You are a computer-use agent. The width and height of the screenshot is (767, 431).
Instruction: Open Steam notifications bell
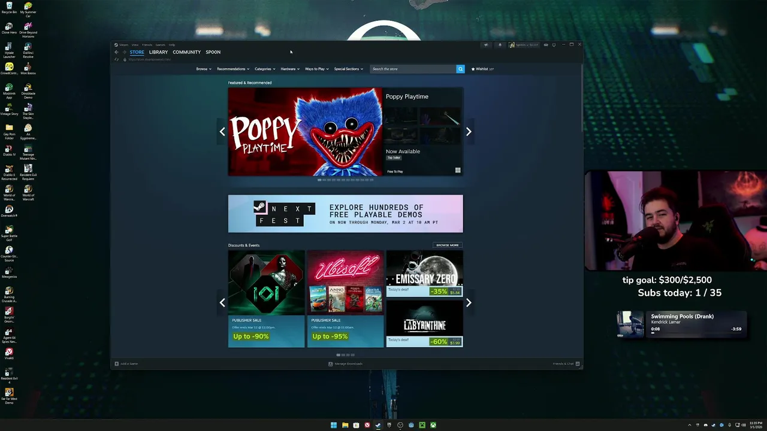(500, 45)
